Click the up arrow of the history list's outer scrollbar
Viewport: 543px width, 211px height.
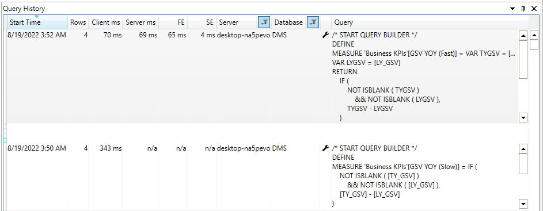tap(534, 35)
